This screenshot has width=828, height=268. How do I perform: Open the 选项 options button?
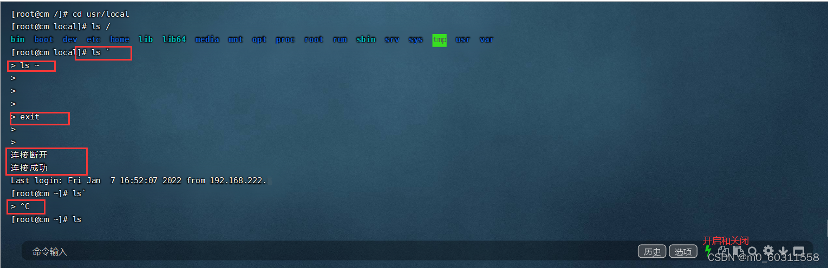[x=683, y=251]
